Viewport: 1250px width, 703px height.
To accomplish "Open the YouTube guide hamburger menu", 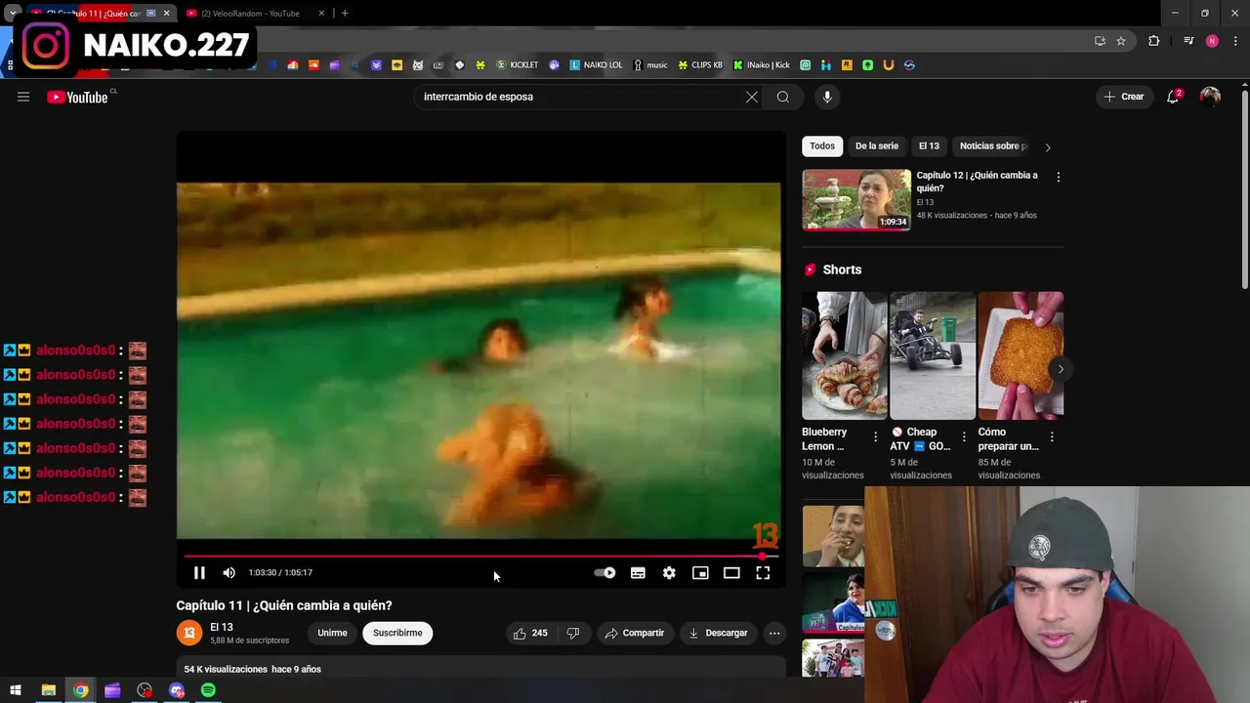I will click(23, 97).
